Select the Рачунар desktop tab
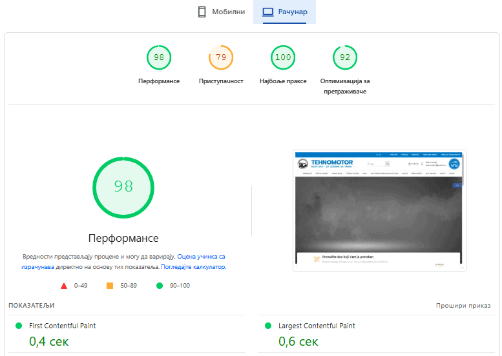This screenshot has height=356, width=502. click(x=284, y=12)
